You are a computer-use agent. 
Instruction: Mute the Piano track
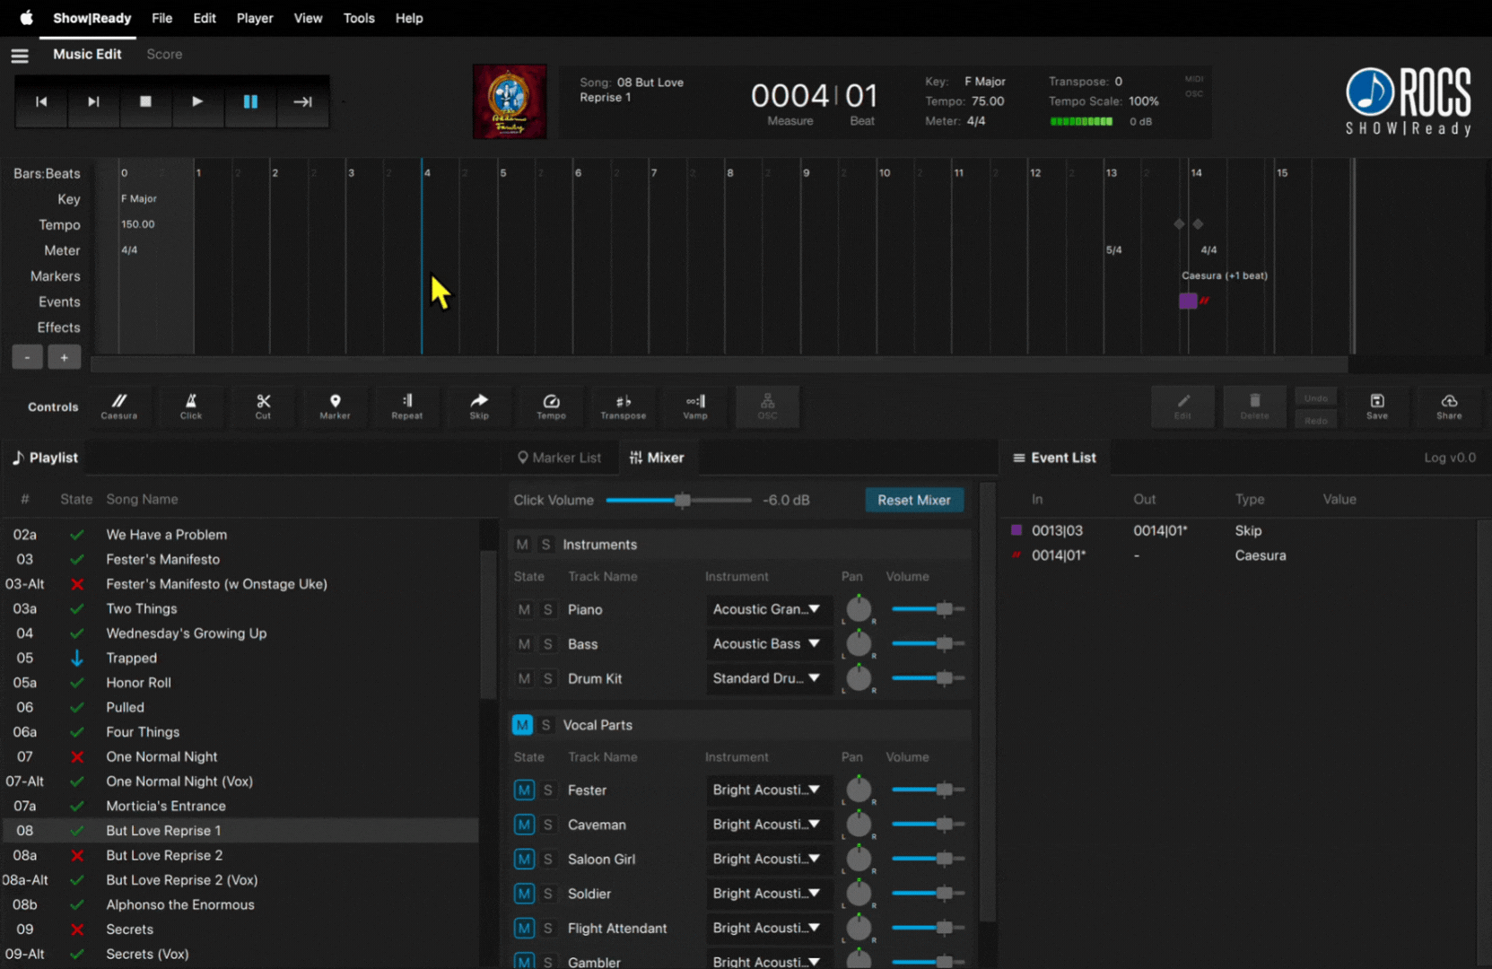pos(524,610)
